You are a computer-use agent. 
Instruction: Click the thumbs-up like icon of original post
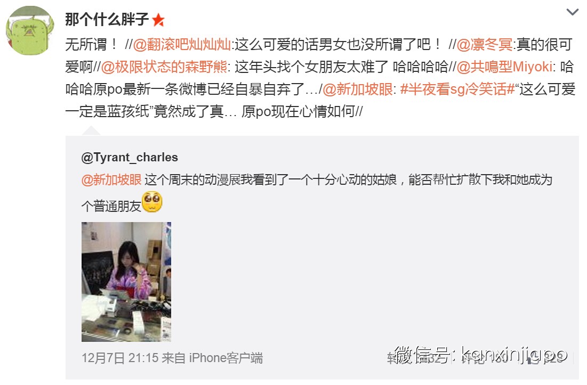pyautogui.click(x=533, y=359)
